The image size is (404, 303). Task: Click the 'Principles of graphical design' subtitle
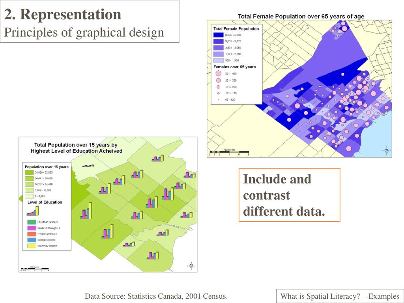[x=84, y=32]
